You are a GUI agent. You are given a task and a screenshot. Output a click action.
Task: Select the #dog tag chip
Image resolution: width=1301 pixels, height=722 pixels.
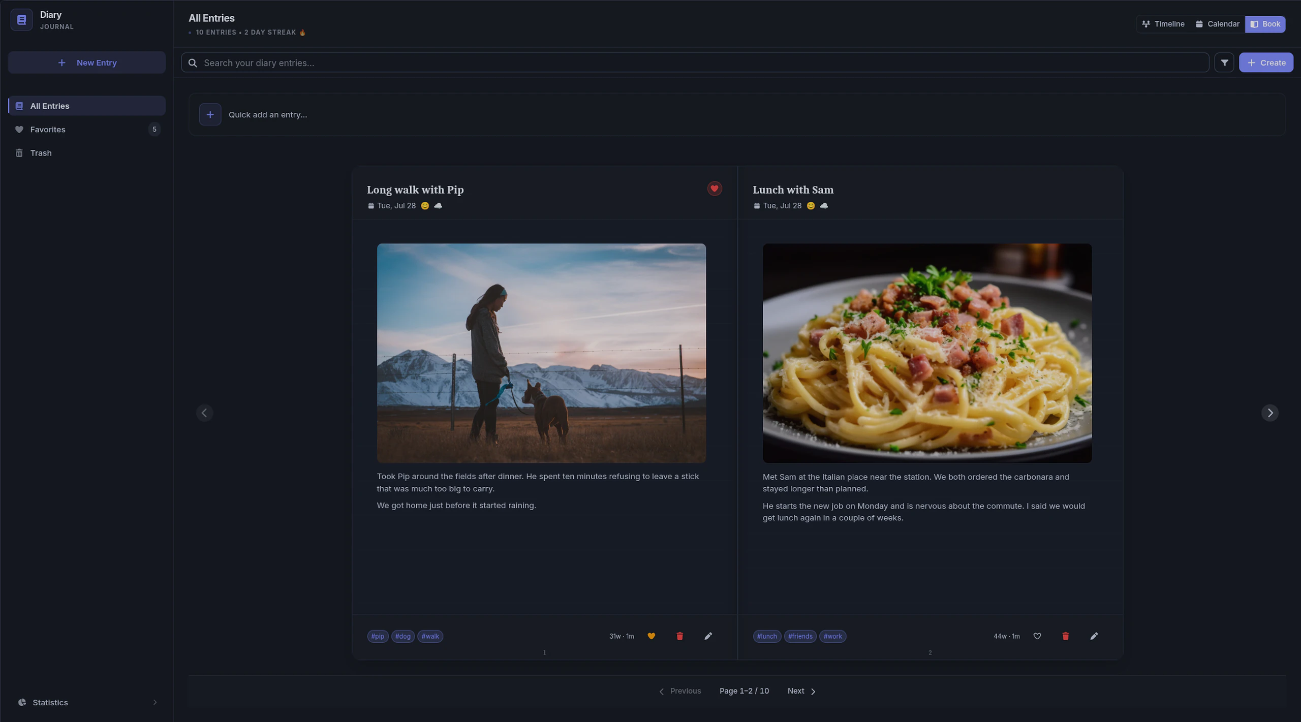402,636
